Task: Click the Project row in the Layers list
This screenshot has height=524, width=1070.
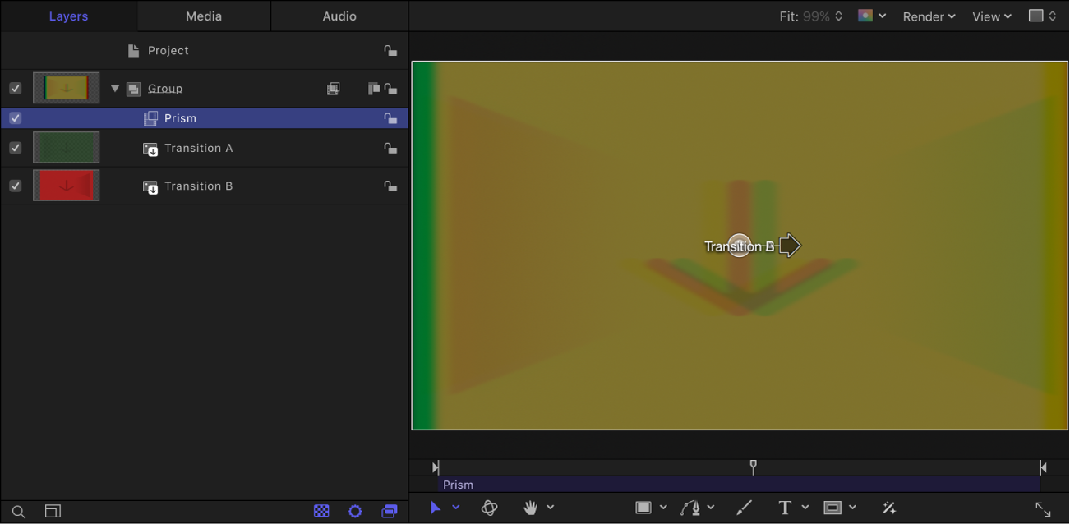Action: 168,50
